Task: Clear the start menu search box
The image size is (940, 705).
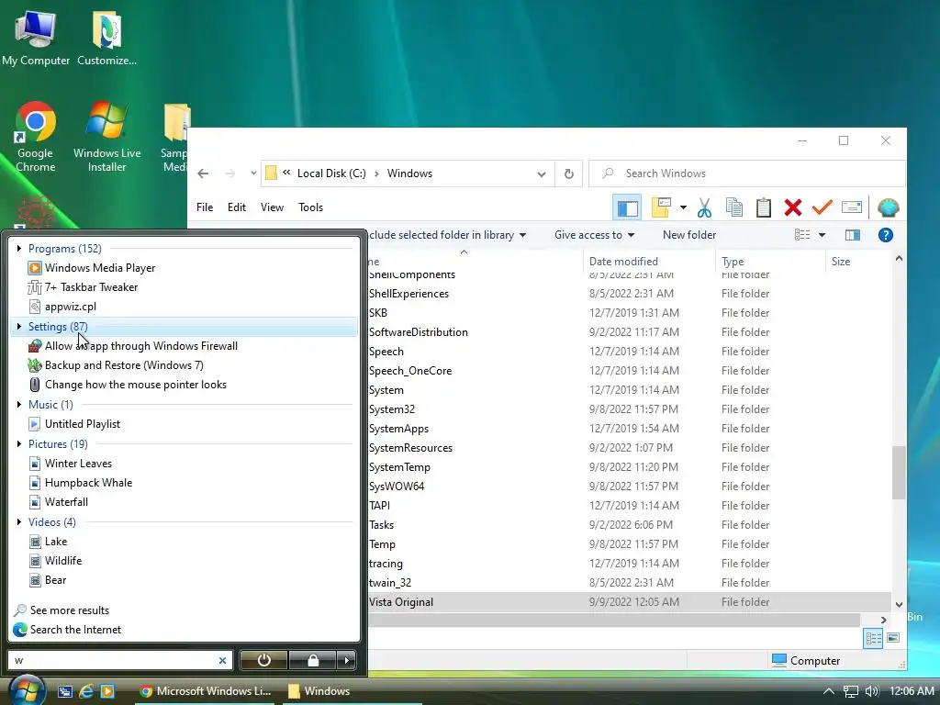Action: pos(222,660)
